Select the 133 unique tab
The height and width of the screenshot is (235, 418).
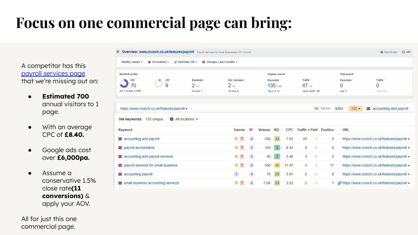pyautogui.click(x=154, y=119)
